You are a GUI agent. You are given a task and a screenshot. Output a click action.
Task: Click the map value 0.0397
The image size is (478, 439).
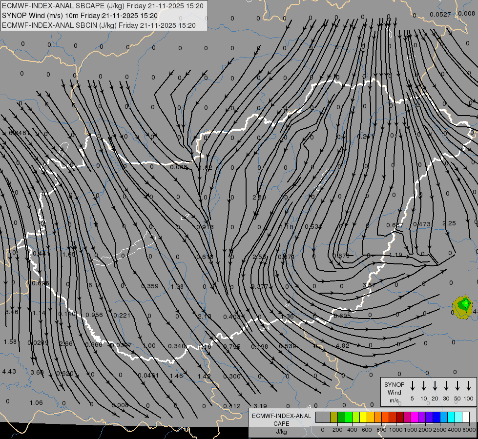point(121,345)
